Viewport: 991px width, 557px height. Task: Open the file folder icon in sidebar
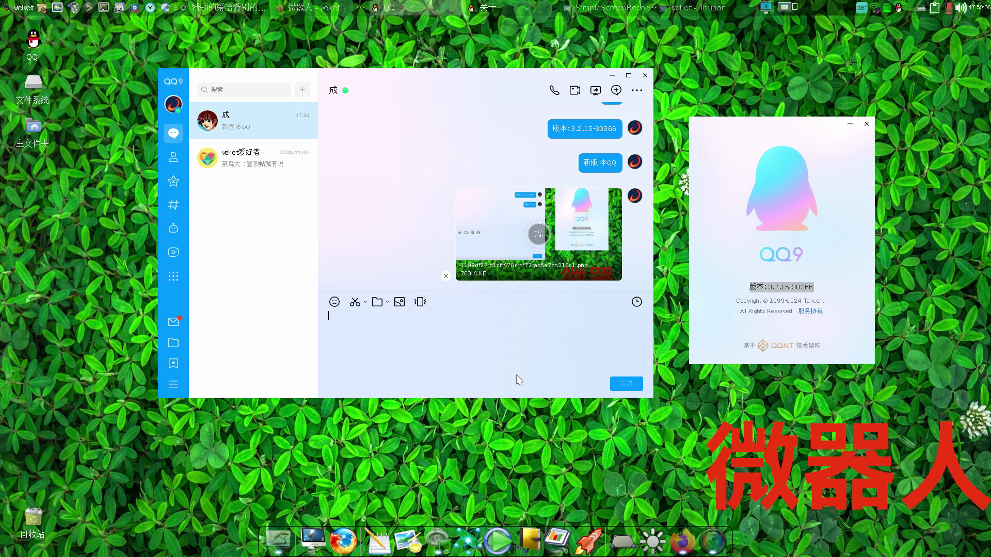(173, 343)
